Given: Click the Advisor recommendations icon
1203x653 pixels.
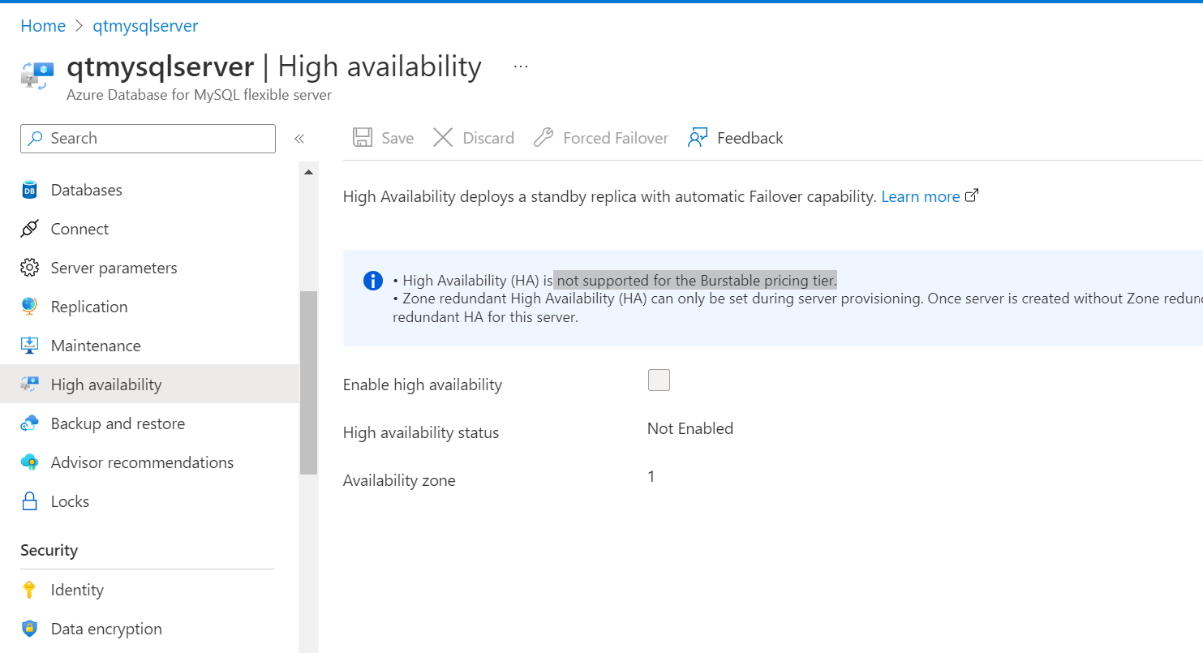Looking at the screenshot, I should (x=29, y=462).
